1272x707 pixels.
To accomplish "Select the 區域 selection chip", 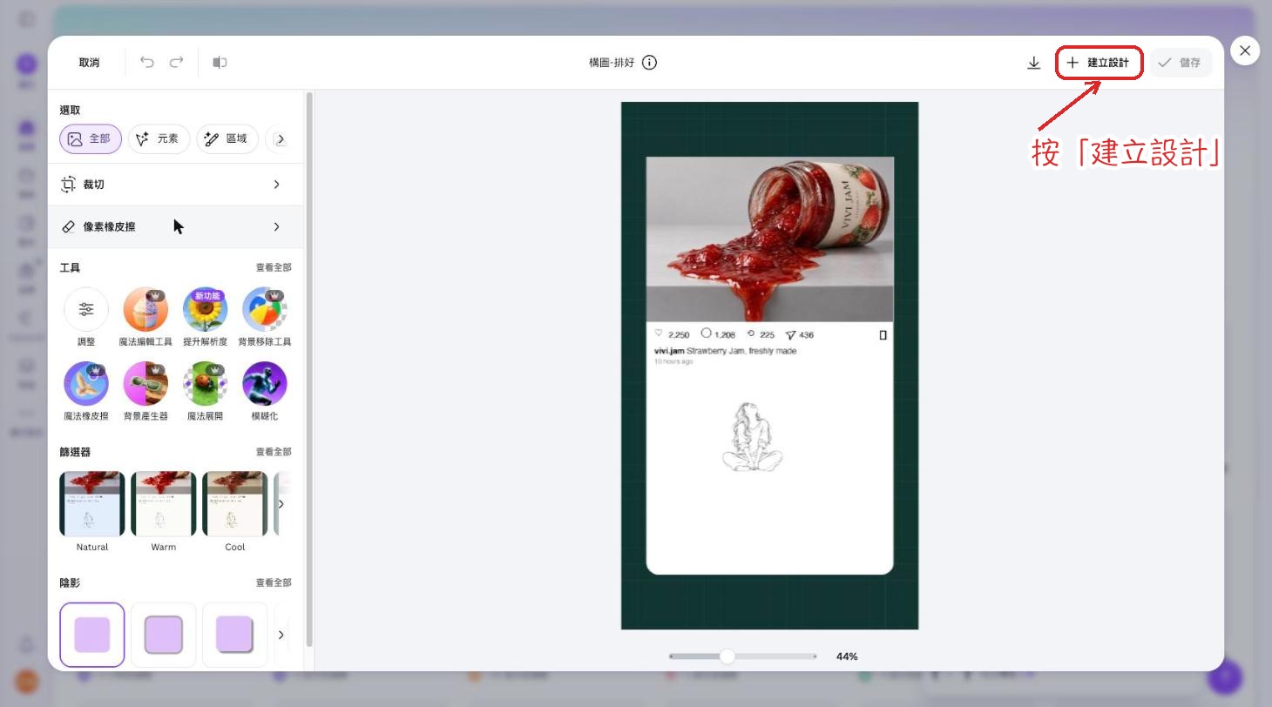I will 227,138.
